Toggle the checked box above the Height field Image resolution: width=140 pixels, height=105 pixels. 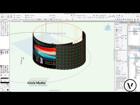pyautogui.click(x=116, y=50)
